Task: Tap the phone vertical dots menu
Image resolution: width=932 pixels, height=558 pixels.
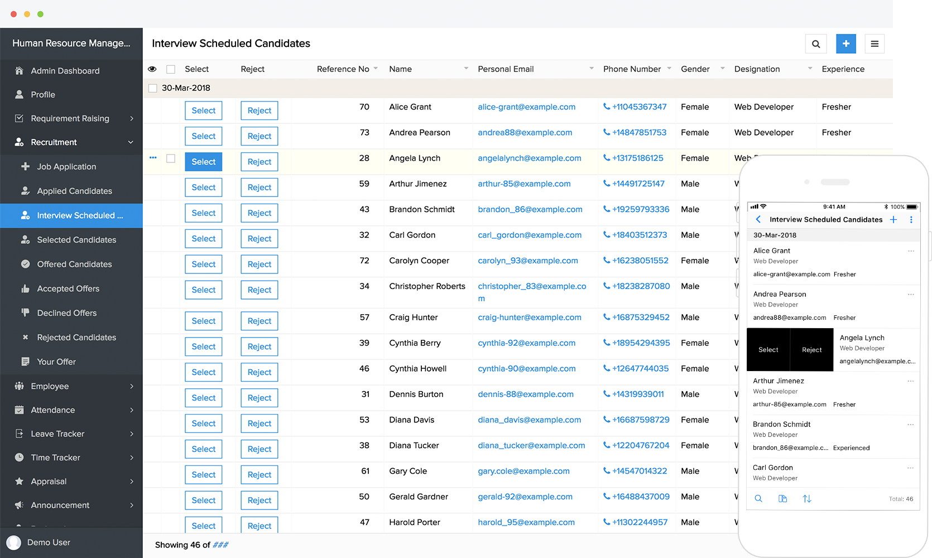Action: (x=911, y=220)
